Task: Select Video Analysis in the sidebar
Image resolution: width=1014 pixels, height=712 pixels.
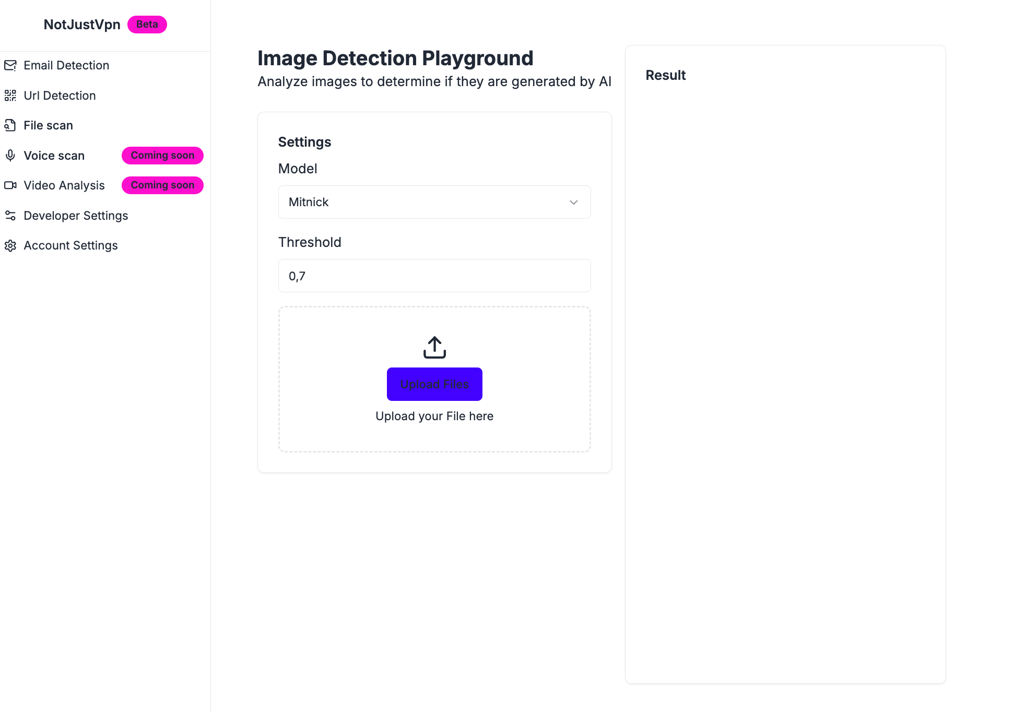Action: [64, 185]
